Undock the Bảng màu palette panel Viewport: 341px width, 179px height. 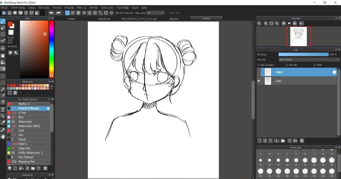pos(49,82)
